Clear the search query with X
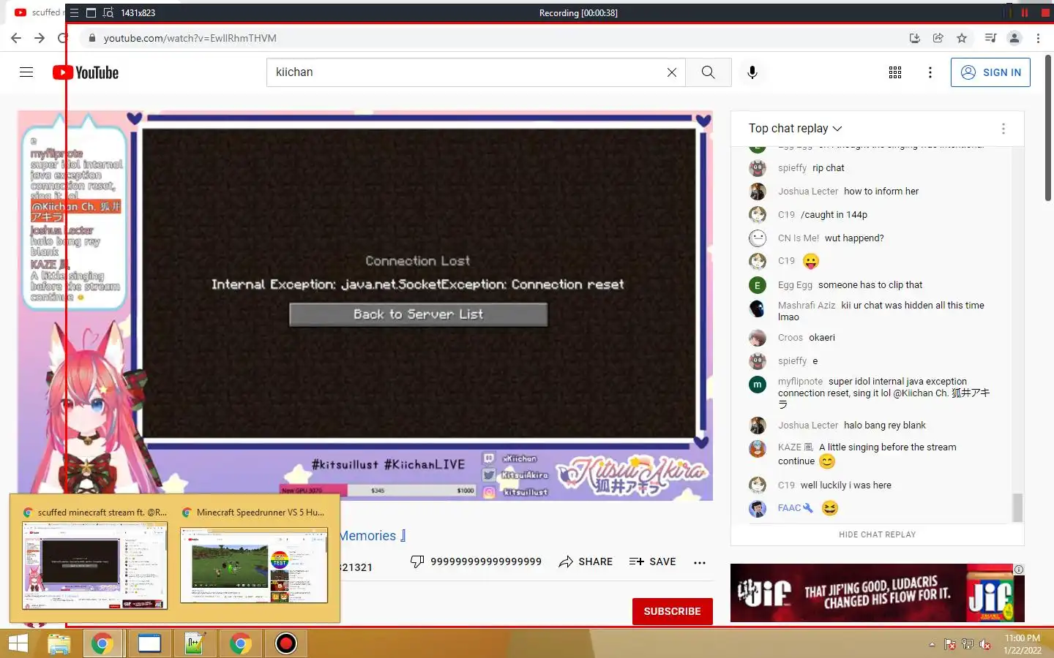This screenshot has width=1054, height=658. [x=672, y=72]
